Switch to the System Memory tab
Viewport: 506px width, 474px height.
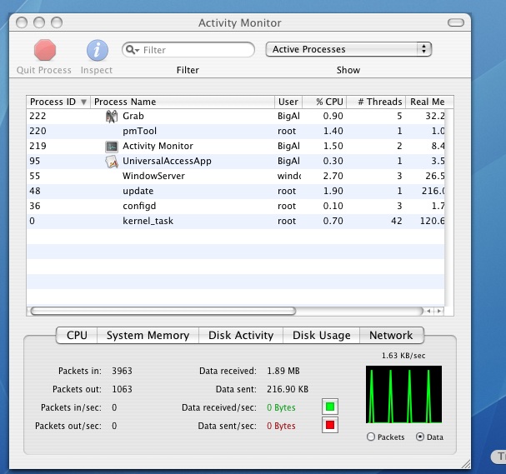(x=148, y=336)
